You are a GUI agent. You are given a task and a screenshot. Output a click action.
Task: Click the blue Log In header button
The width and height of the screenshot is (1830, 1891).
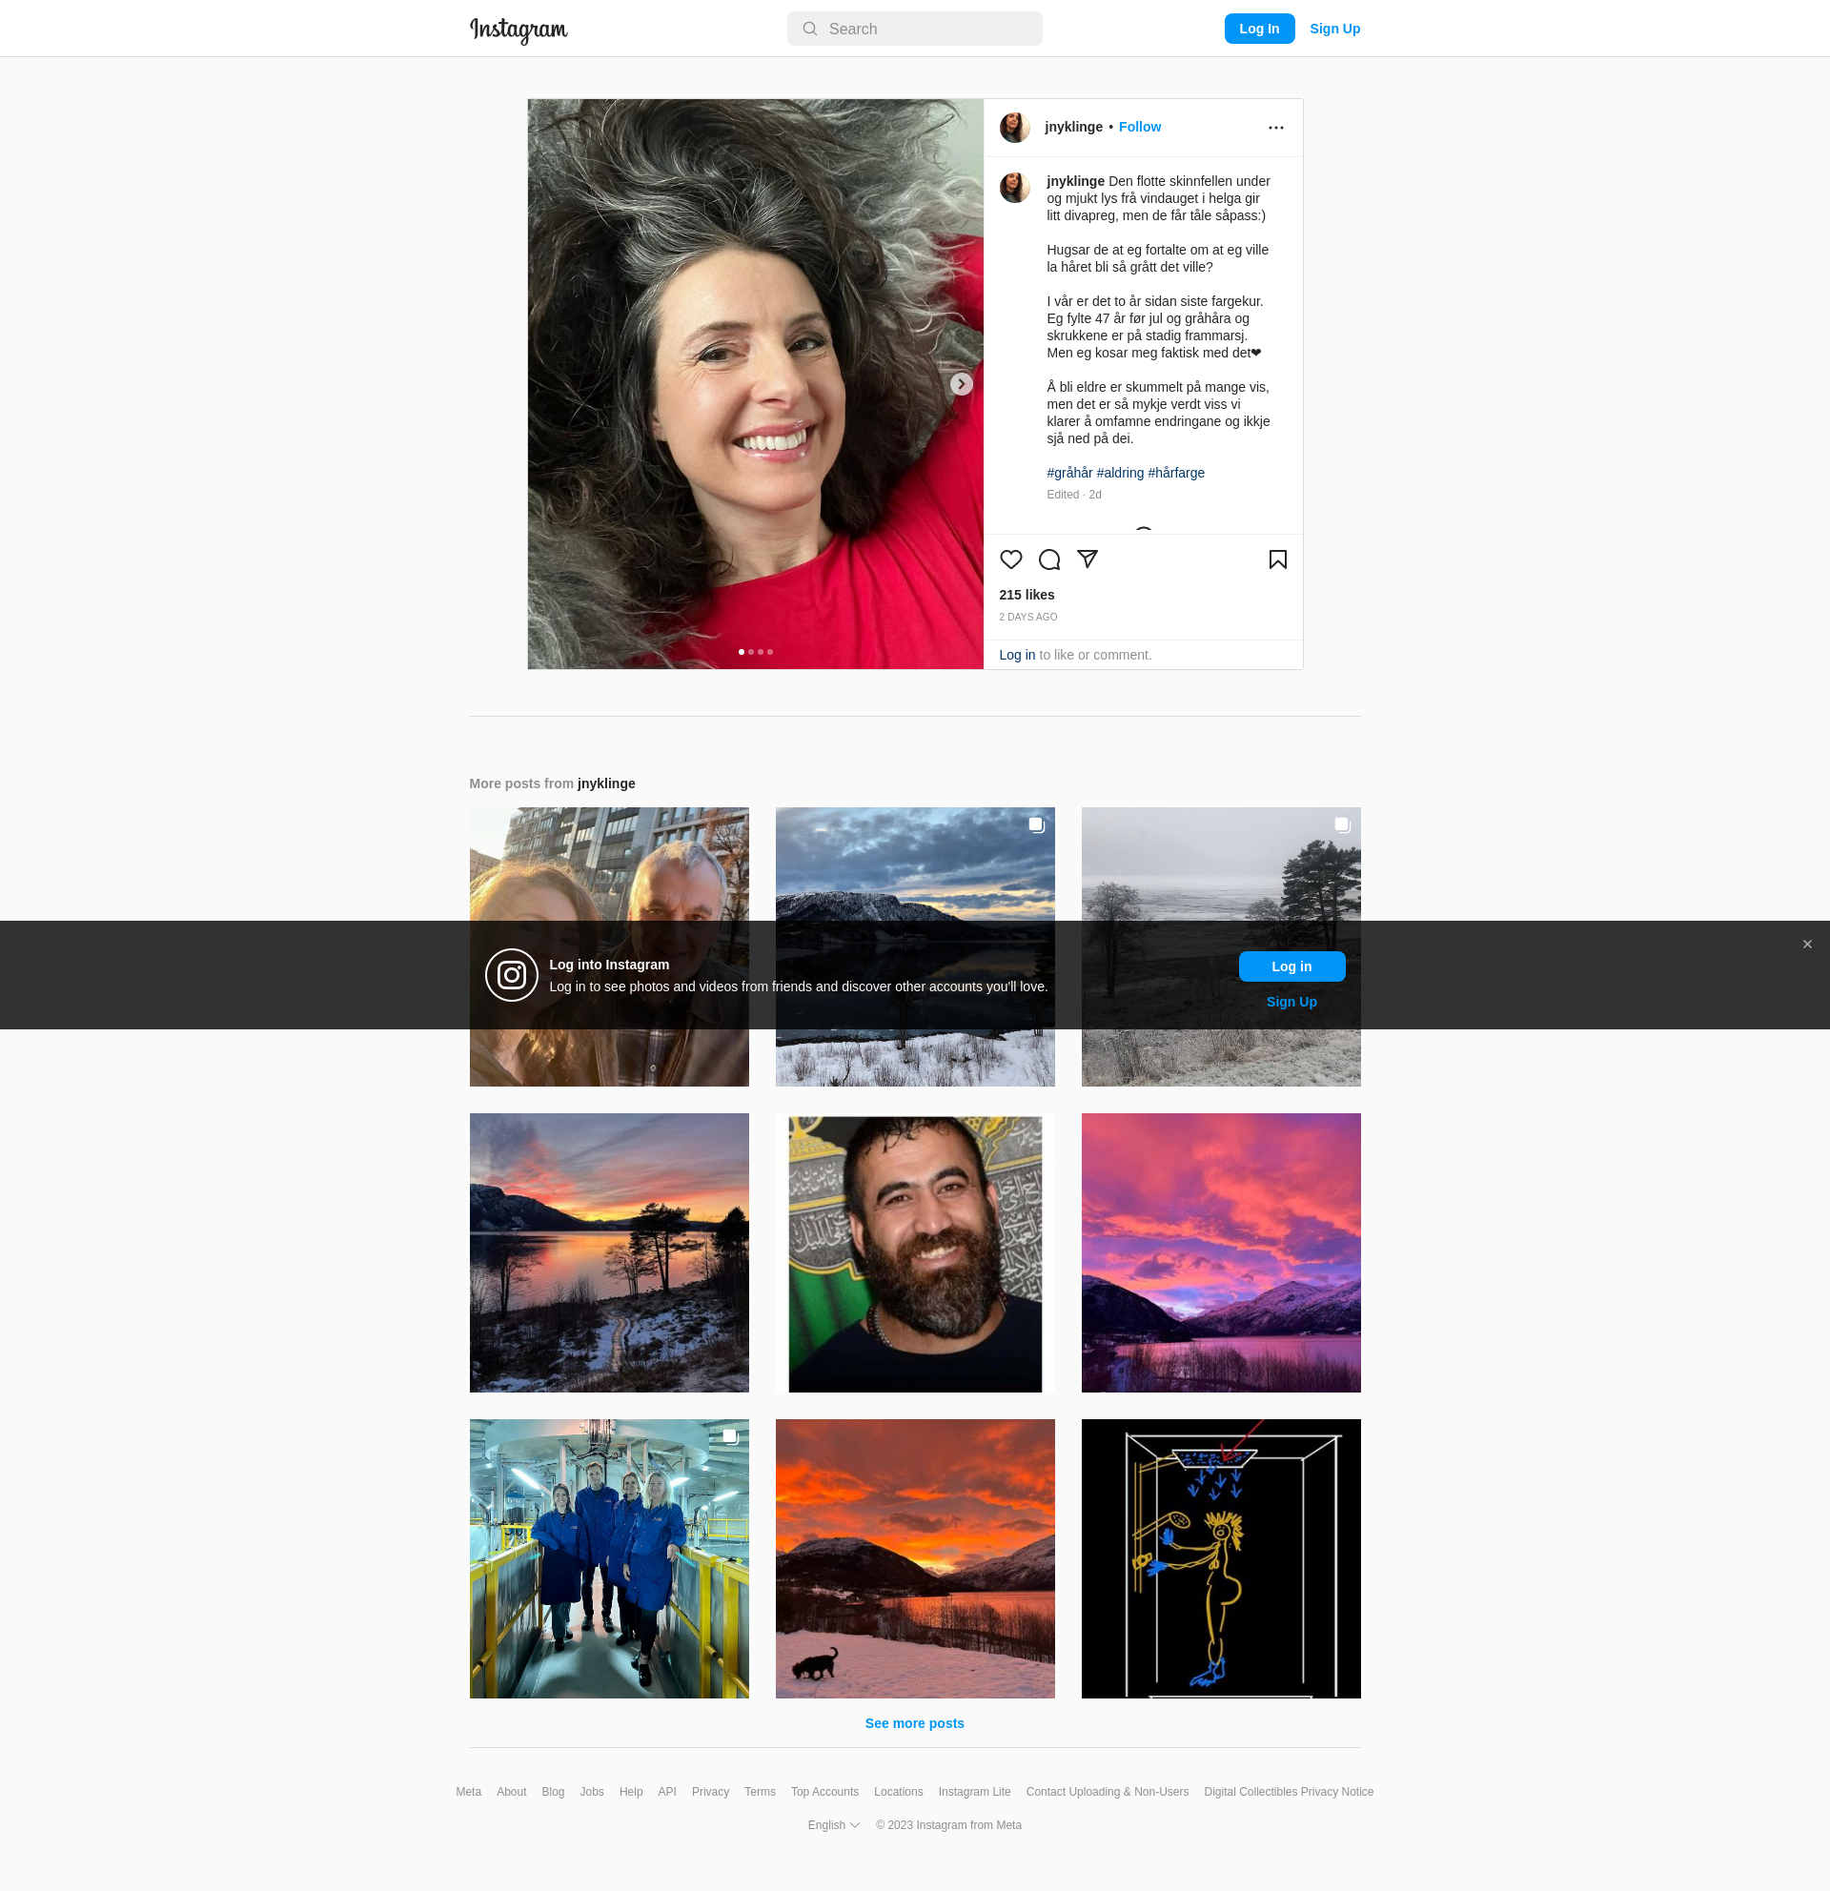click(x=1259, y=29)
